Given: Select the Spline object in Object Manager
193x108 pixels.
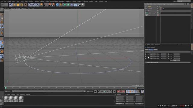Looking at the screenshot, I should click(150, 7).
